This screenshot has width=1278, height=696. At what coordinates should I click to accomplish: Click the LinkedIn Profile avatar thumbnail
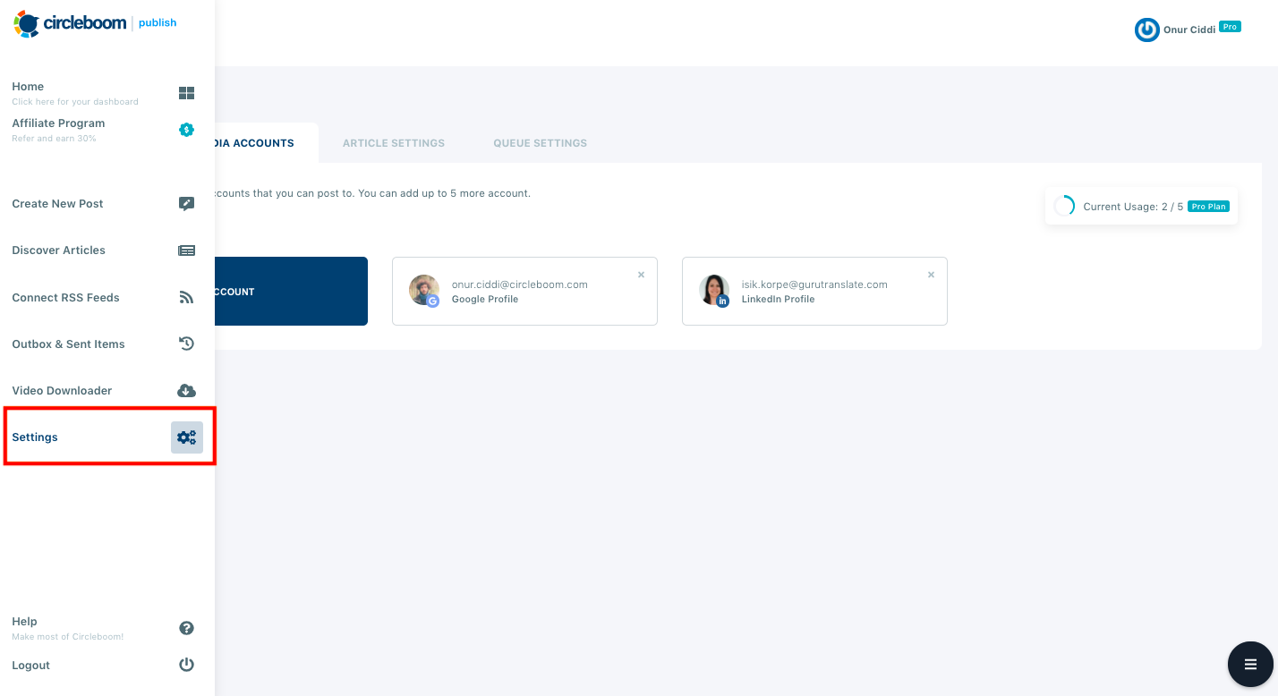[714, 291]
